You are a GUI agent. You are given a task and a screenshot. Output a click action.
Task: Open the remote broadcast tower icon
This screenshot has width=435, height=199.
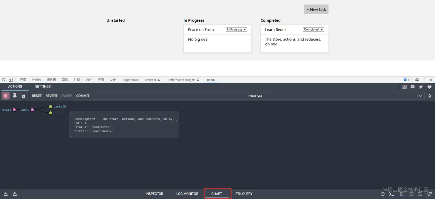pyautogui.click(x=429, y=194)
